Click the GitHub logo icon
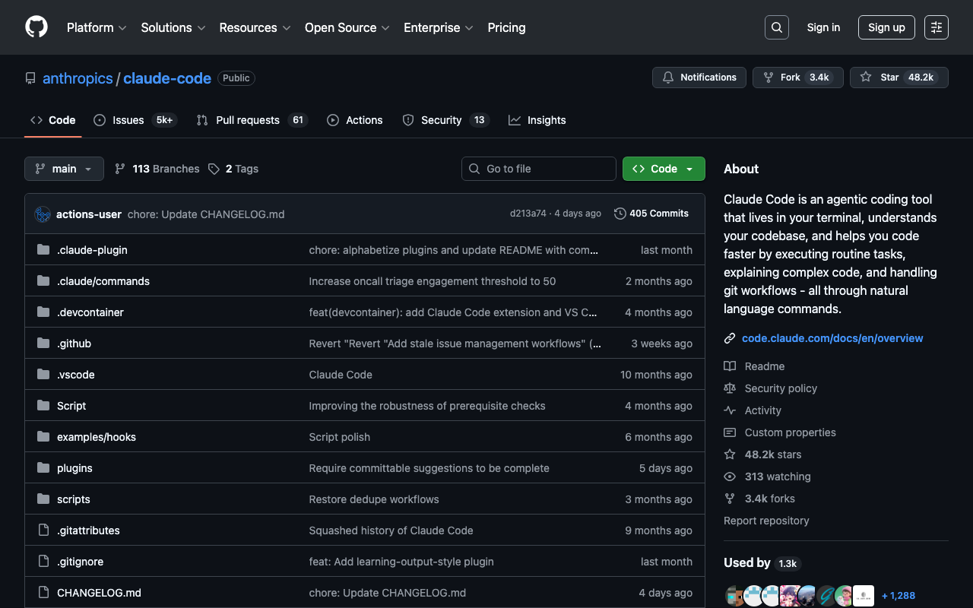Image resolution: width=973 pixels, height=608 pixels. [x=36, y=27]
